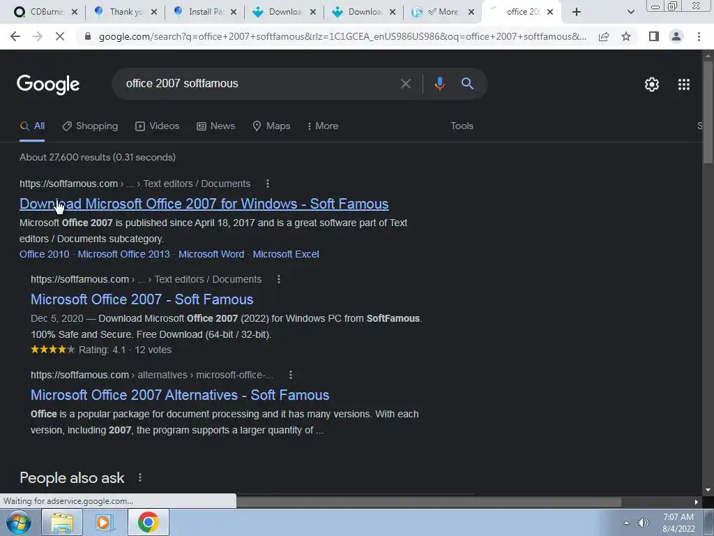Image resolution: width=714 pixels, height=536 pixels.
Task: Open the Office 2010 sitelink
Action: point(44,254)
